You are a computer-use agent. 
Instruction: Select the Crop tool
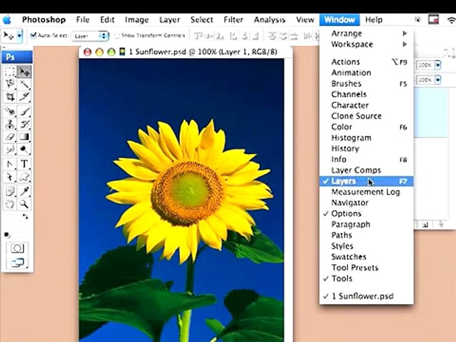pyautogui.click(x=10, y=96)
